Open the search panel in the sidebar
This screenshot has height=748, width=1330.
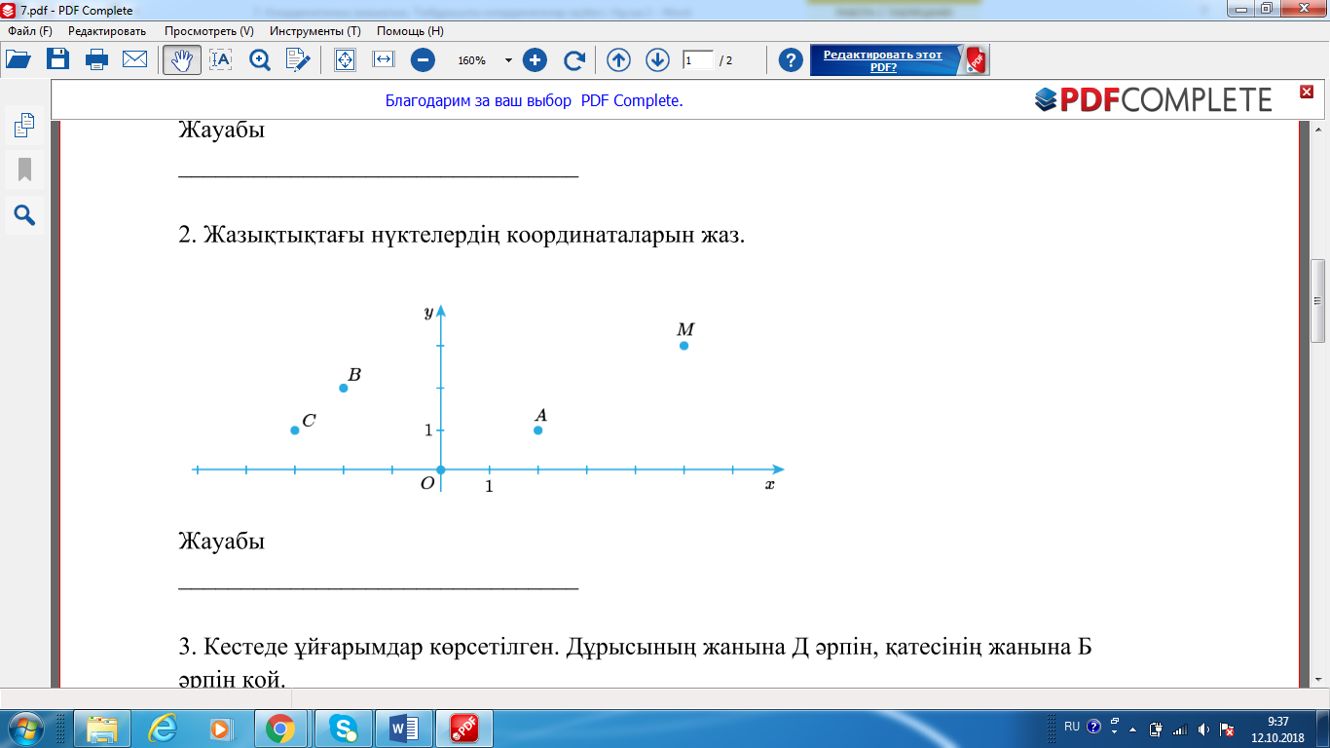(x=24, y=215)
